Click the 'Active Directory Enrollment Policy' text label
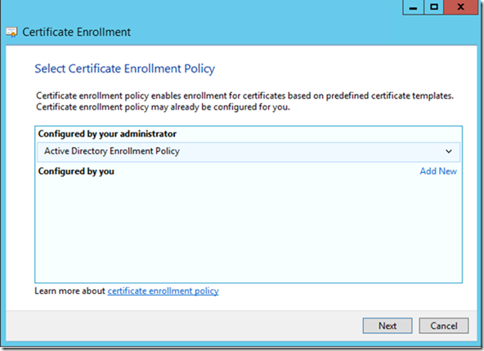 (x=112, y=151)
